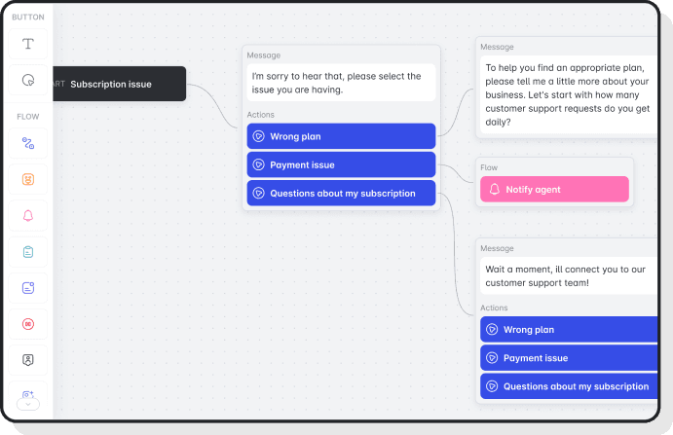Select the pink bell notify icon in sidebar
The height and width of the screenshot is (435, 673).
(28, 215)
